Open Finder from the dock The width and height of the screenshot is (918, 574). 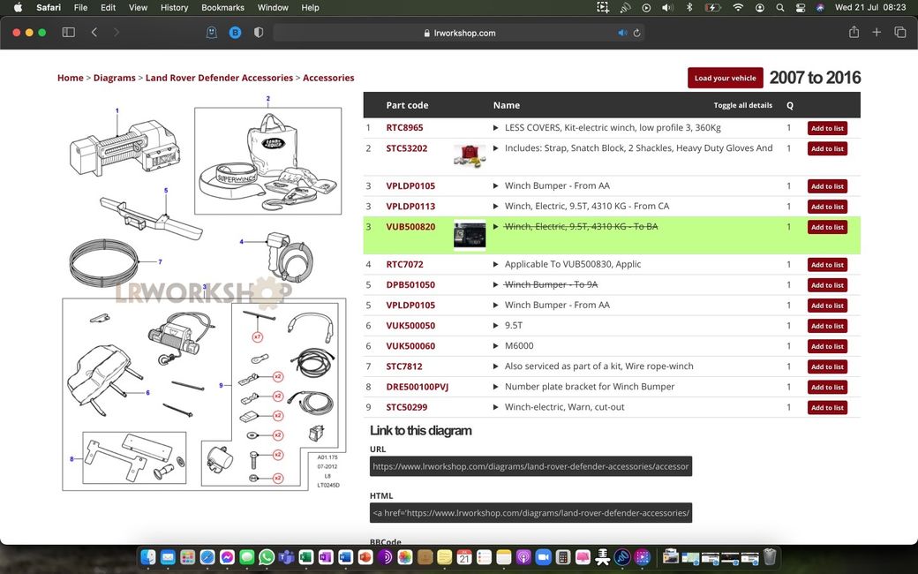click(148, 557)
